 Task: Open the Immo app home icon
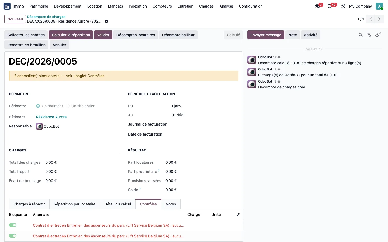(x=7, y=6)
